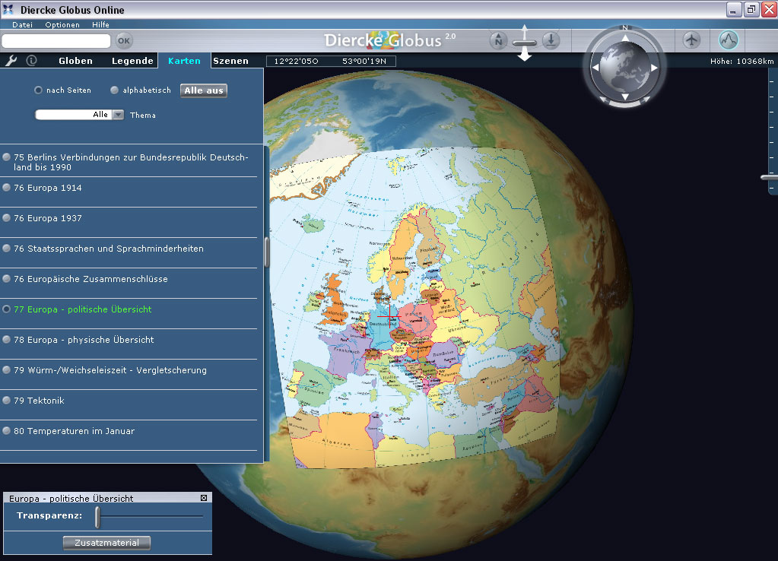Open the Zusatzmaterial button
The width and height of the screenshot is (778, 561).
pyautogui.click(x=106, y=543)
